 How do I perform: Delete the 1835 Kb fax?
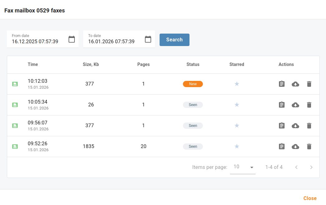(x=309, y=147)
